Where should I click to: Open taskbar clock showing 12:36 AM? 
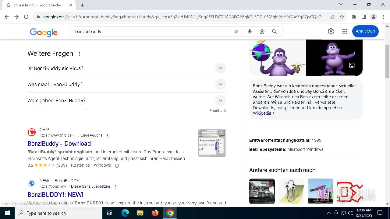pyautogui.click(x=364, y=213)
